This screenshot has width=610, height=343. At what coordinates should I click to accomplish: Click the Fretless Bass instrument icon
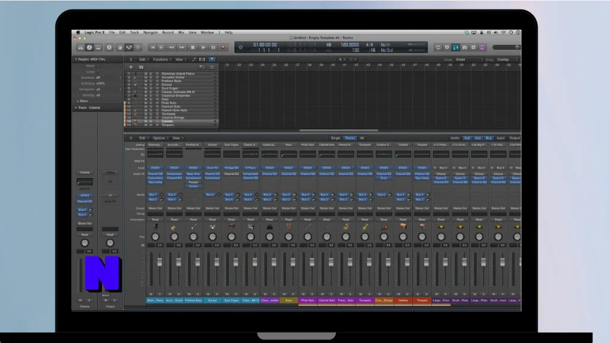[194, 227]
